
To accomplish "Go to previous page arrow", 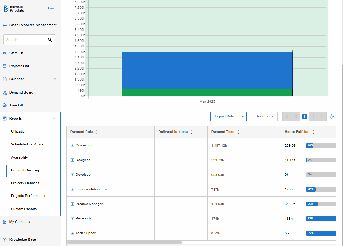I will tap(296, 116).
